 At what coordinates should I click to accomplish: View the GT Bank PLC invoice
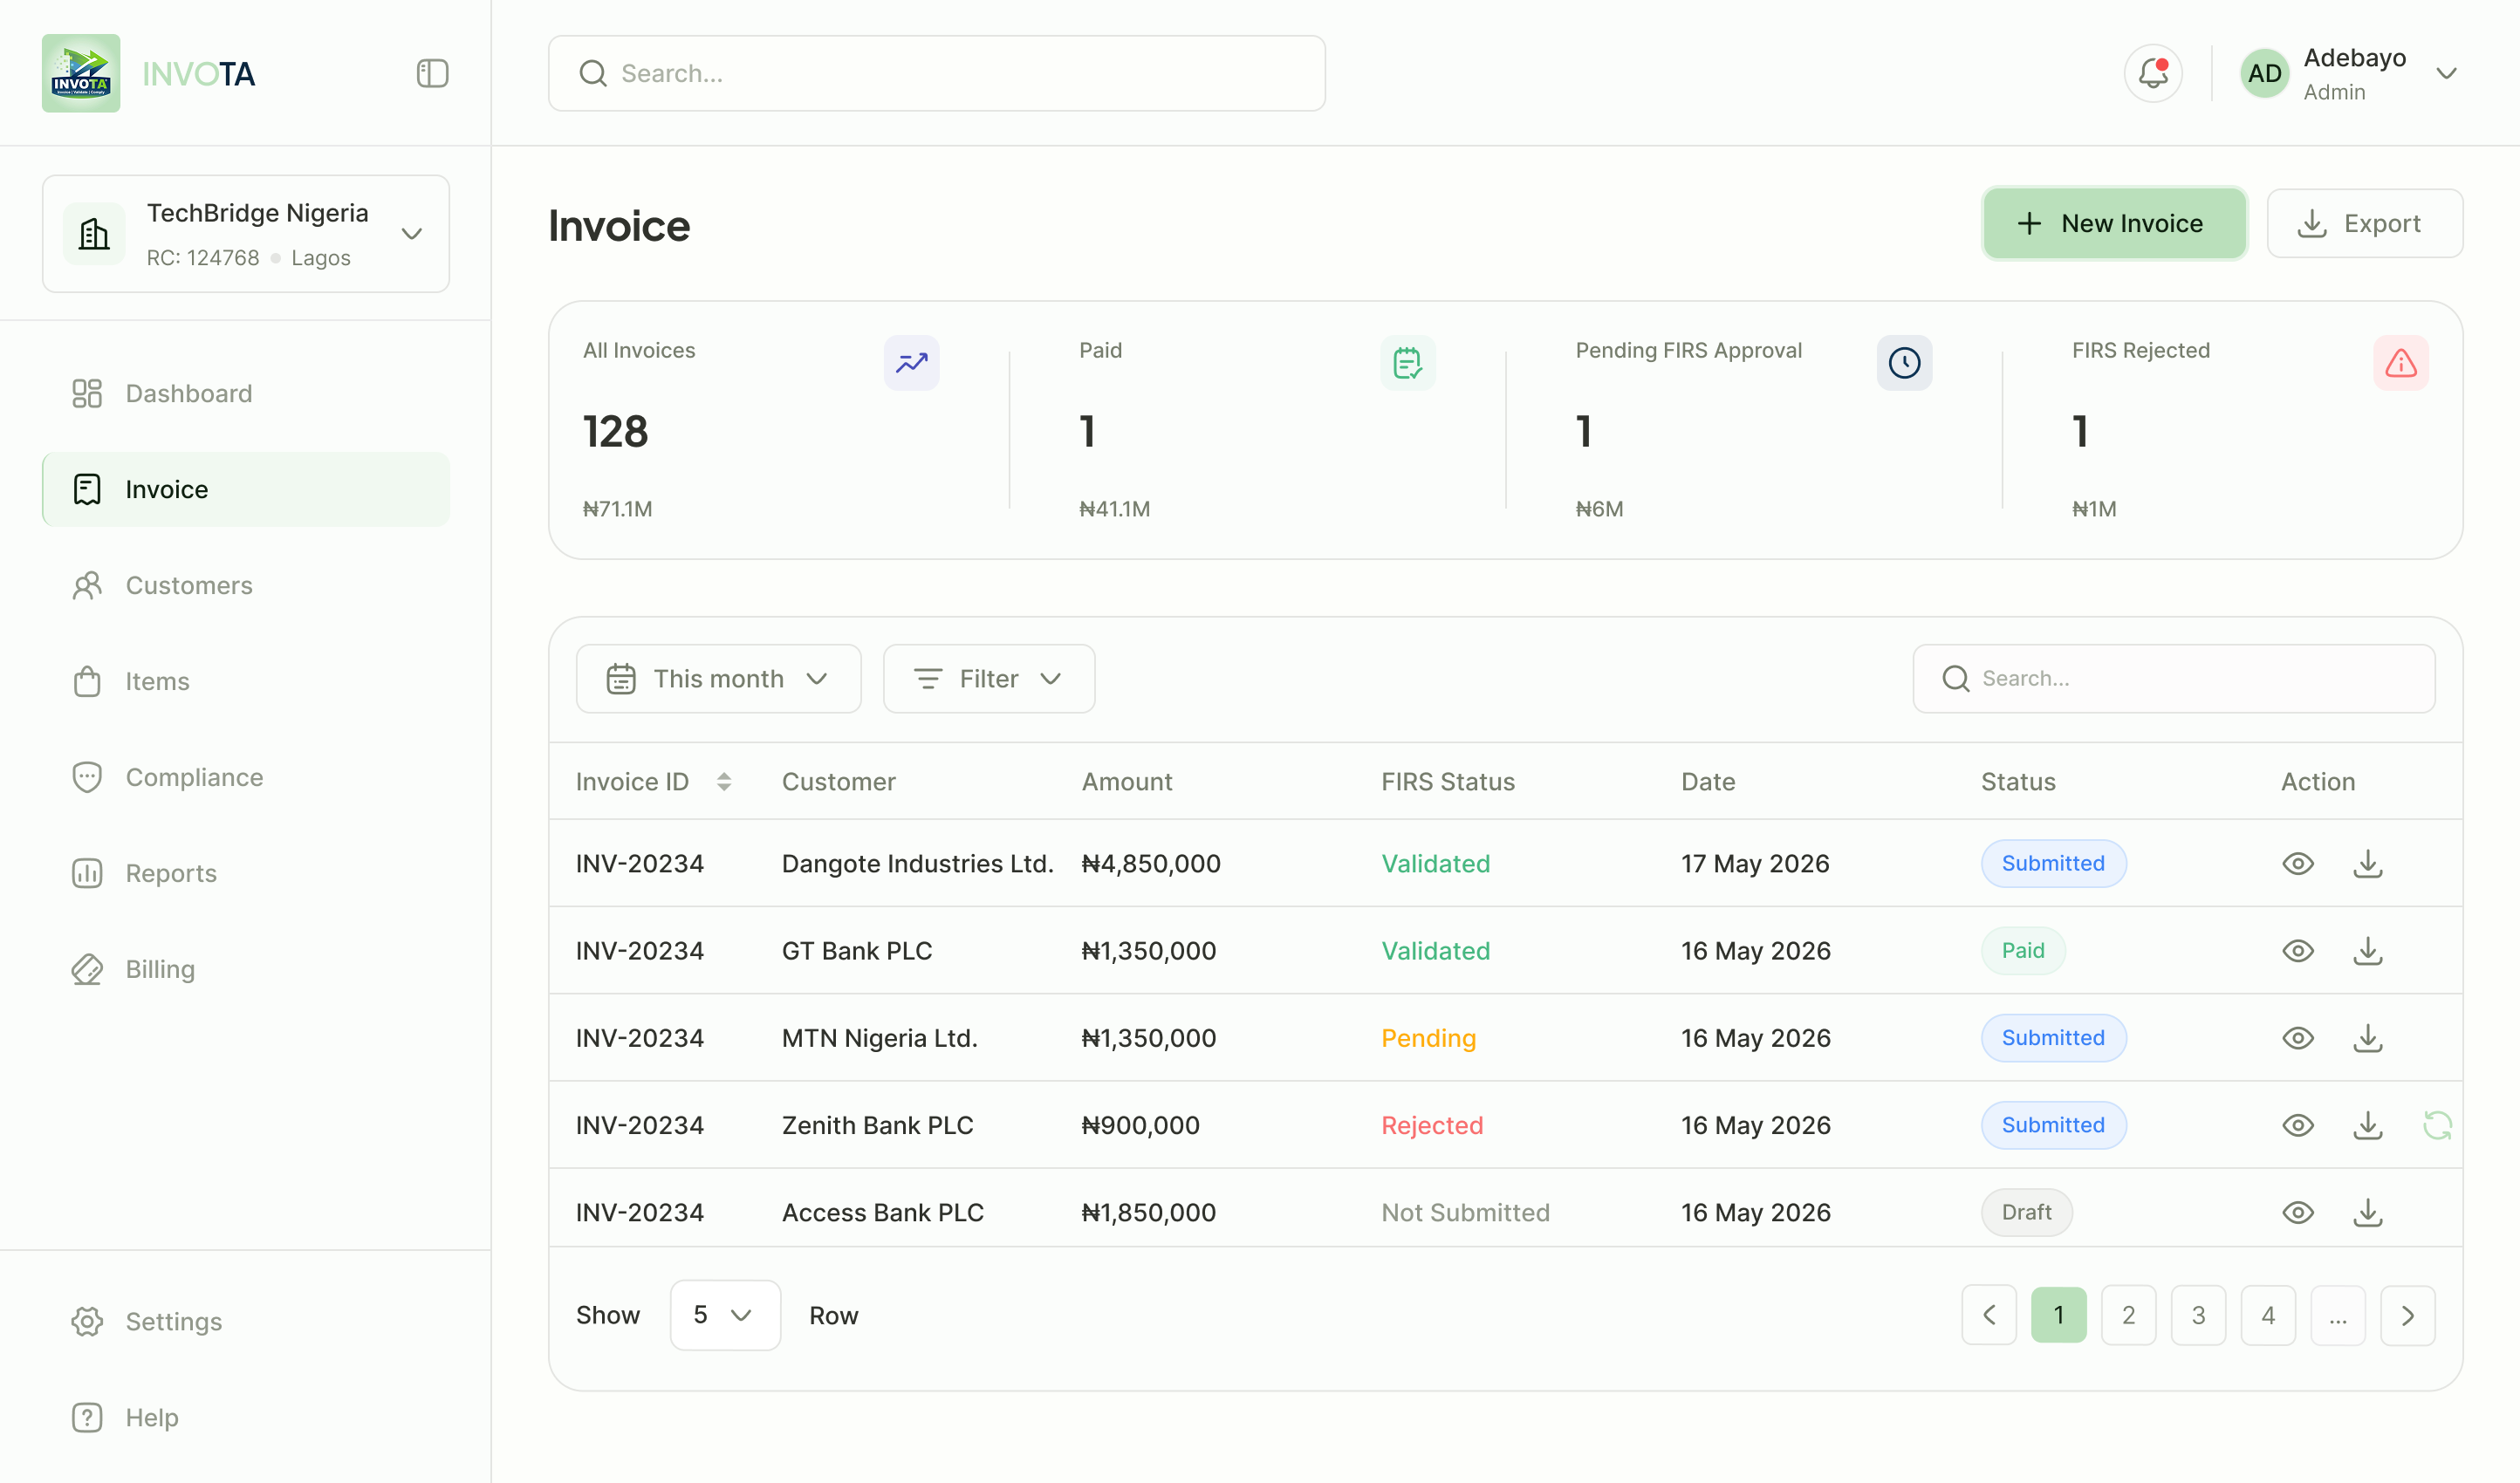pyautogui.click(x=2298, y=950)
